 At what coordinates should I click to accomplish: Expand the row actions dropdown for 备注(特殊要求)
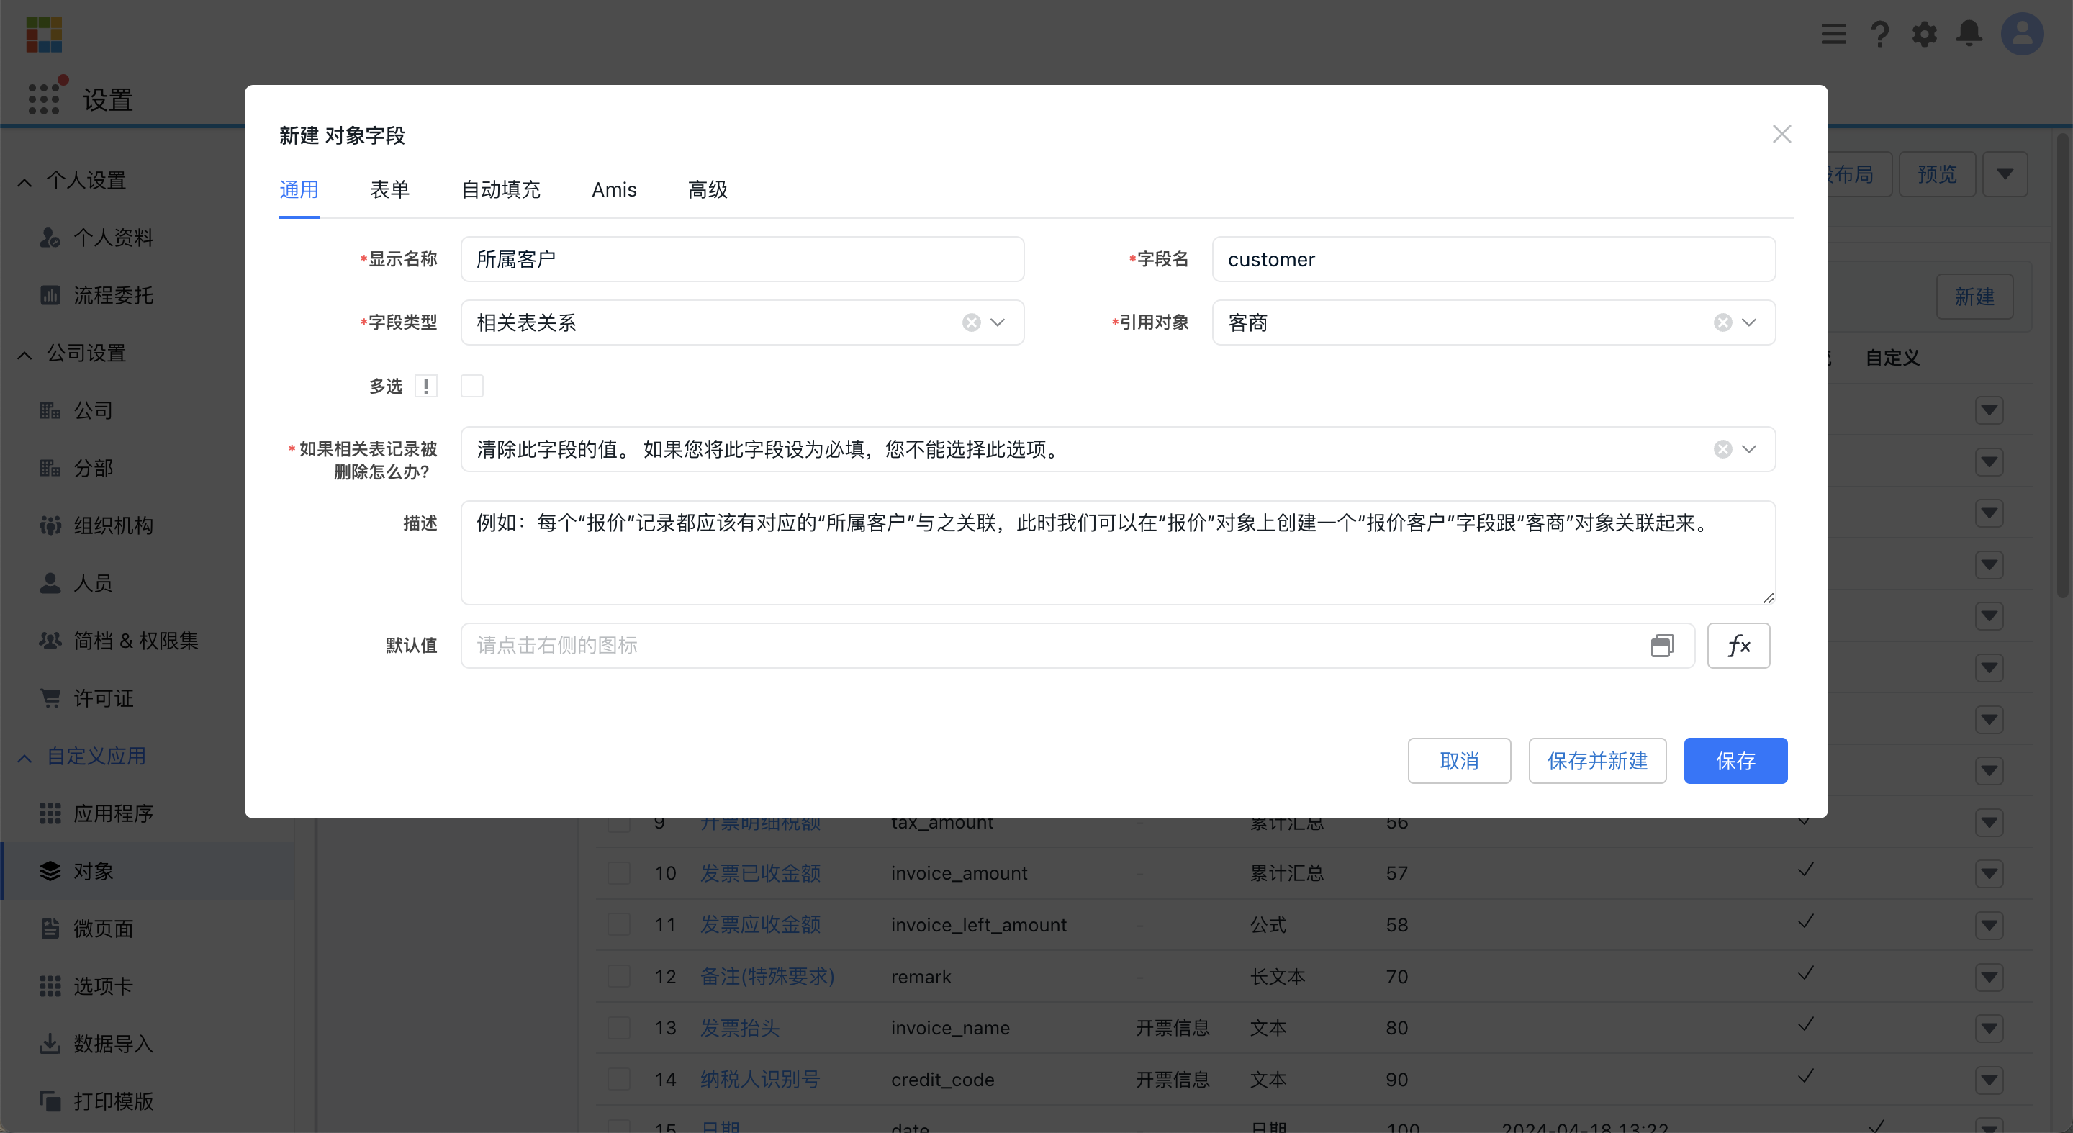1990,978
